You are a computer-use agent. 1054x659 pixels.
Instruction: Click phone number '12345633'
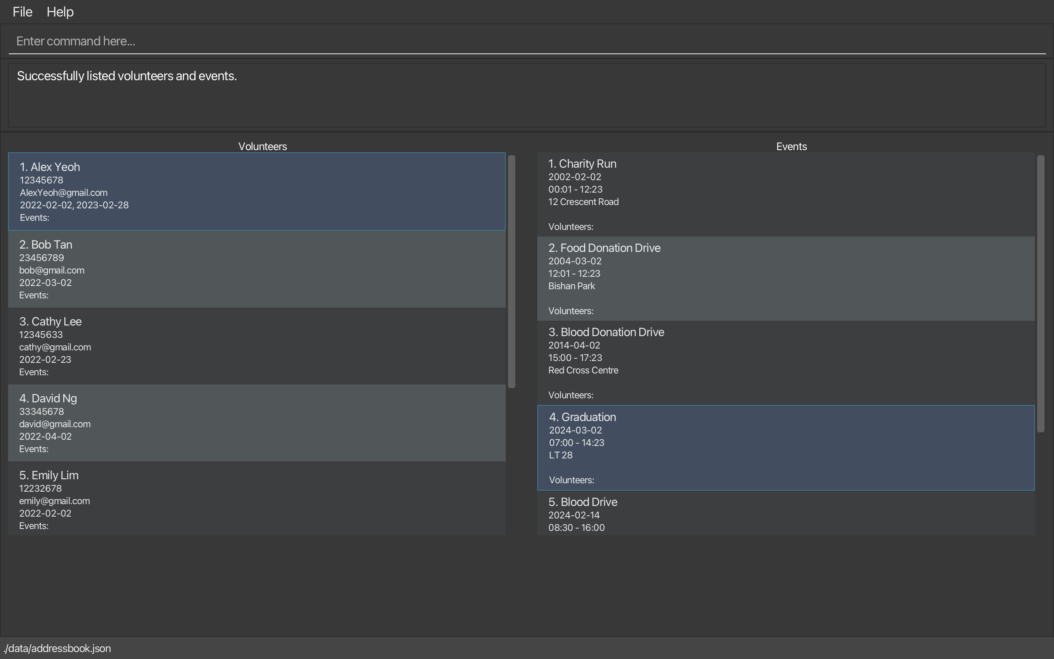pyautogui.click(x=41, y=335)
